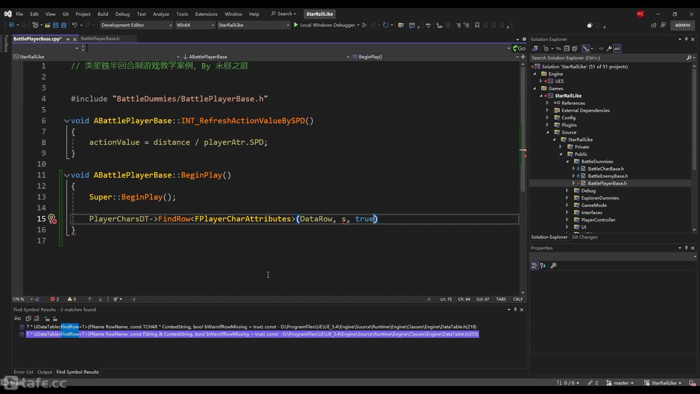The width and height of the screenshot is (700, 394).
Task: Toggle Preview Selected Items in Solution Explorer
Action: 617,48
